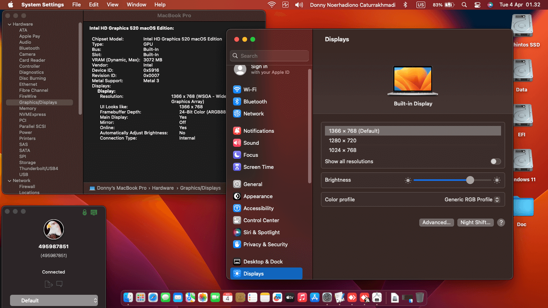Open the Notifications settings pane
Viewport: 548px width, 308px height.
258,131
